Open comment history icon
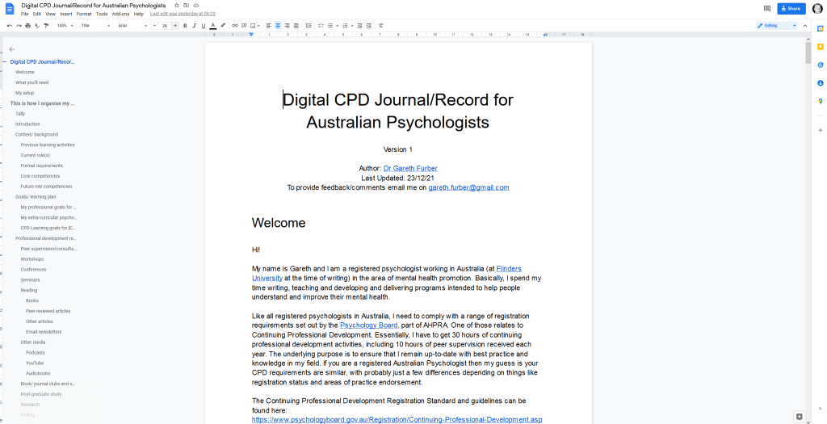 pyautogui.click(x=766, y=9)
